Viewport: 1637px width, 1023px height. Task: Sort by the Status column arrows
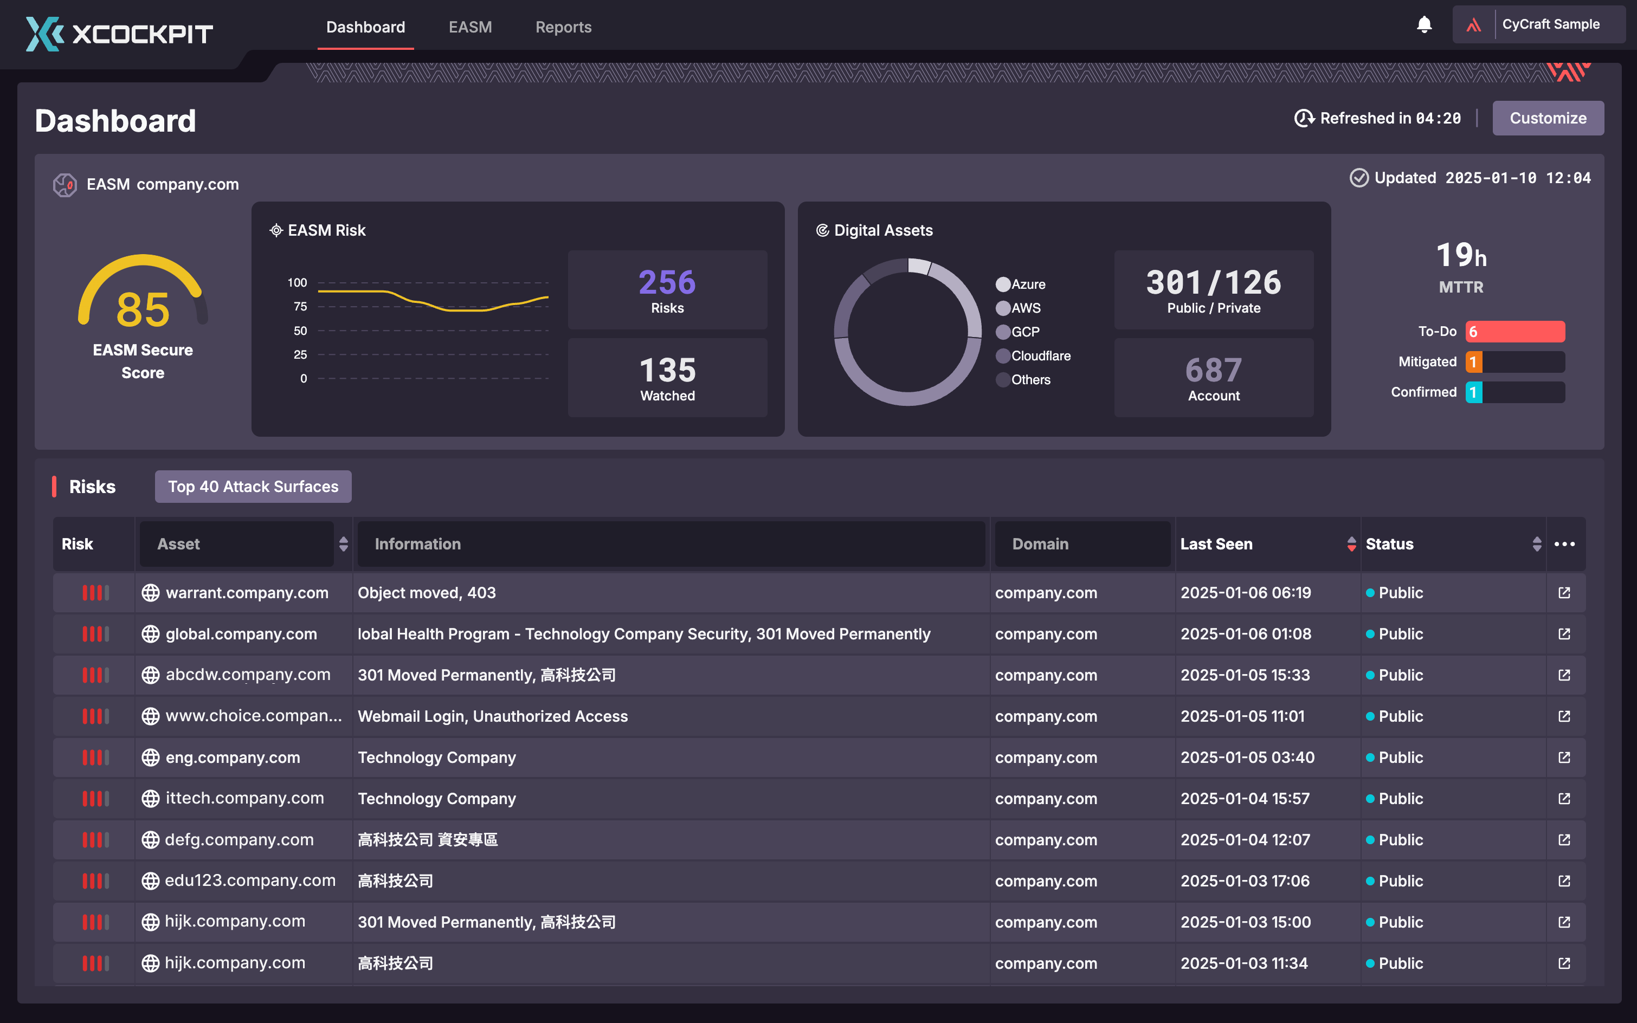(x=1537, y=544)
